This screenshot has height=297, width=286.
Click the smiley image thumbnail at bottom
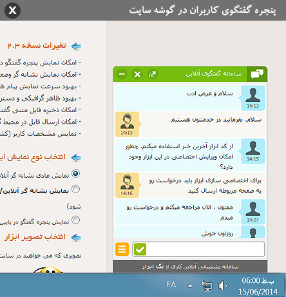48,270
